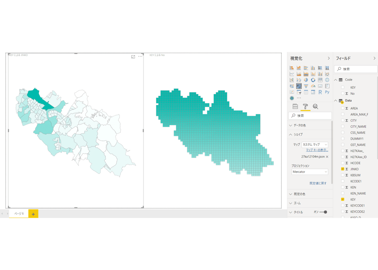378x270 pixels.
Task: Select the area chart visual
Action: click(299, 74)
